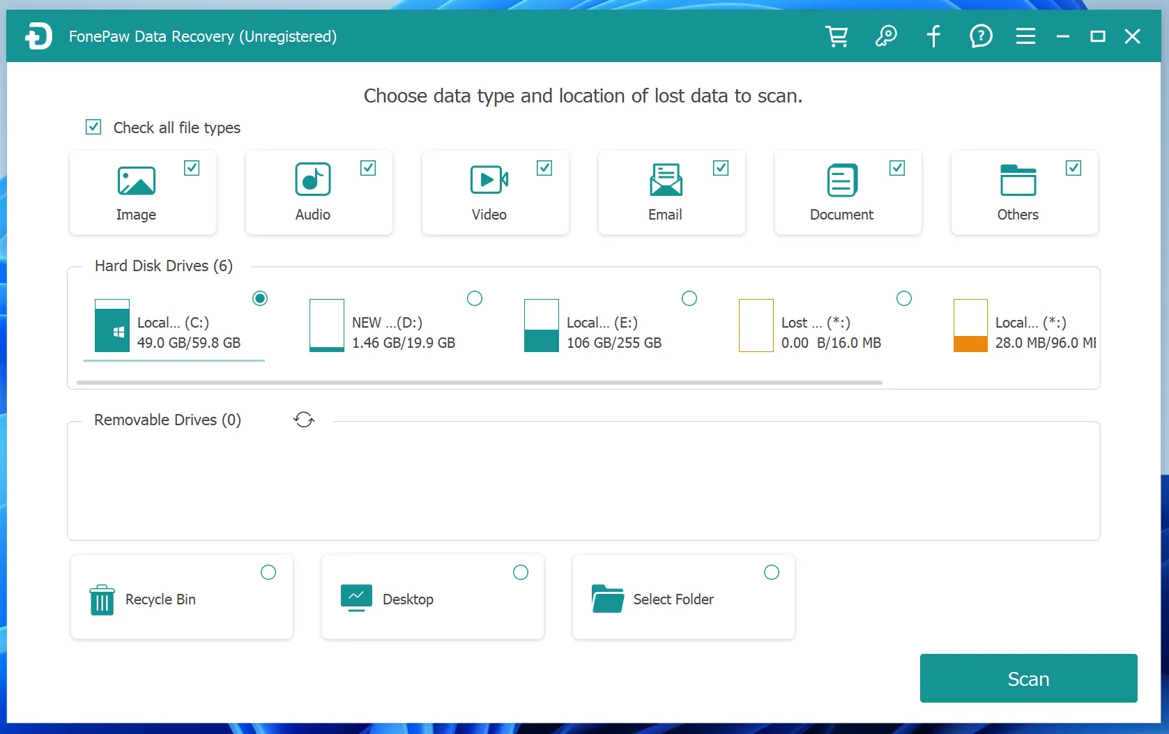Image resolution: width=1169 pixels, height=734 pixels.
Task: Click the 0.00 B/16.0 MB text
Action: click(x=831, y=343)
